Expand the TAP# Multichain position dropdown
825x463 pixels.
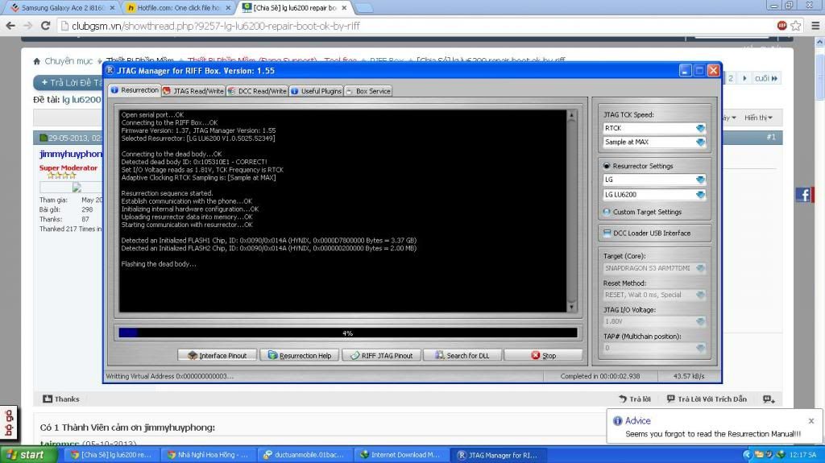pos(700,348)
